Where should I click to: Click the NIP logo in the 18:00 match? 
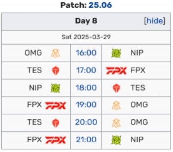55,88
